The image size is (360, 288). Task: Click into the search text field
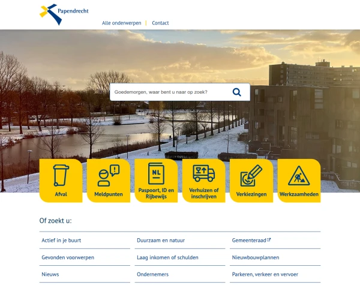pyautogui.click(x=168, y=92)
